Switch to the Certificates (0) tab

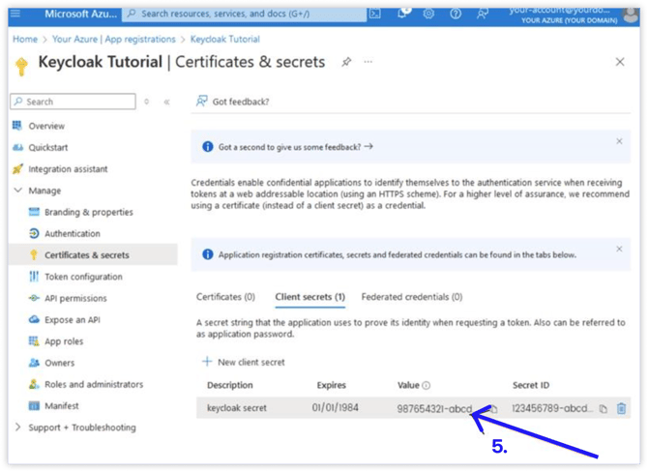tap(225, 297)
